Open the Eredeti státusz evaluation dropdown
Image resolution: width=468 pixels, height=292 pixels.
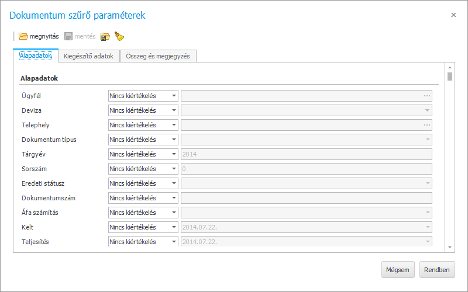point(174,183)
